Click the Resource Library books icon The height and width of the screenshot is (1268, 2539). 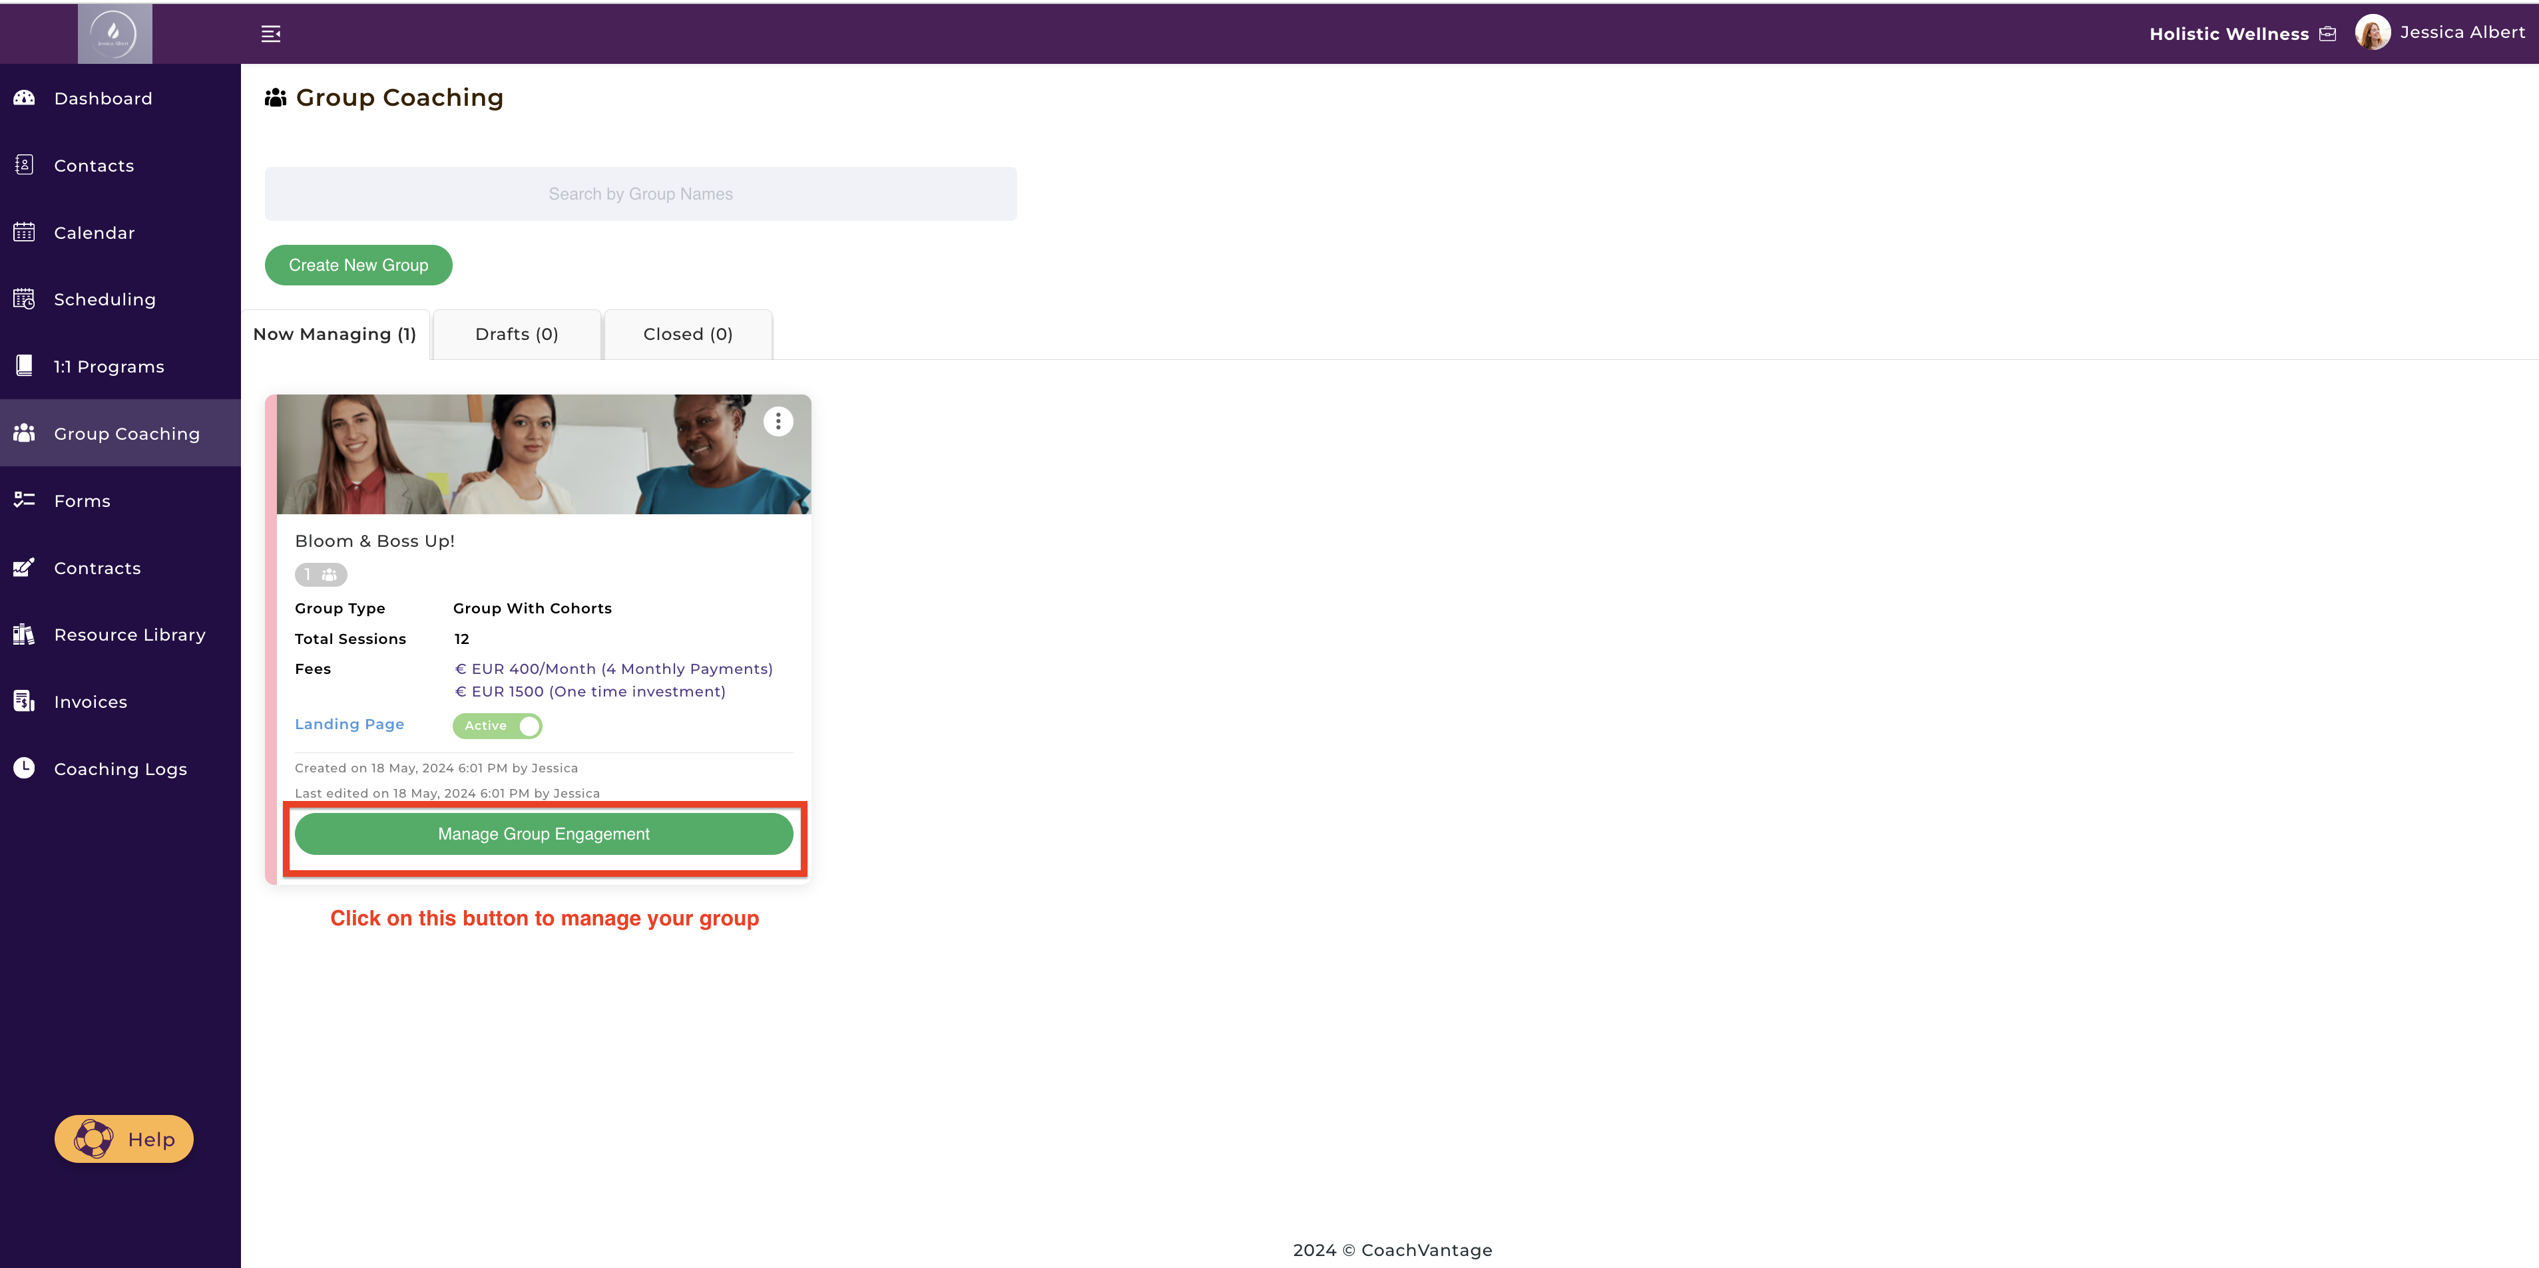pos(25,635)
